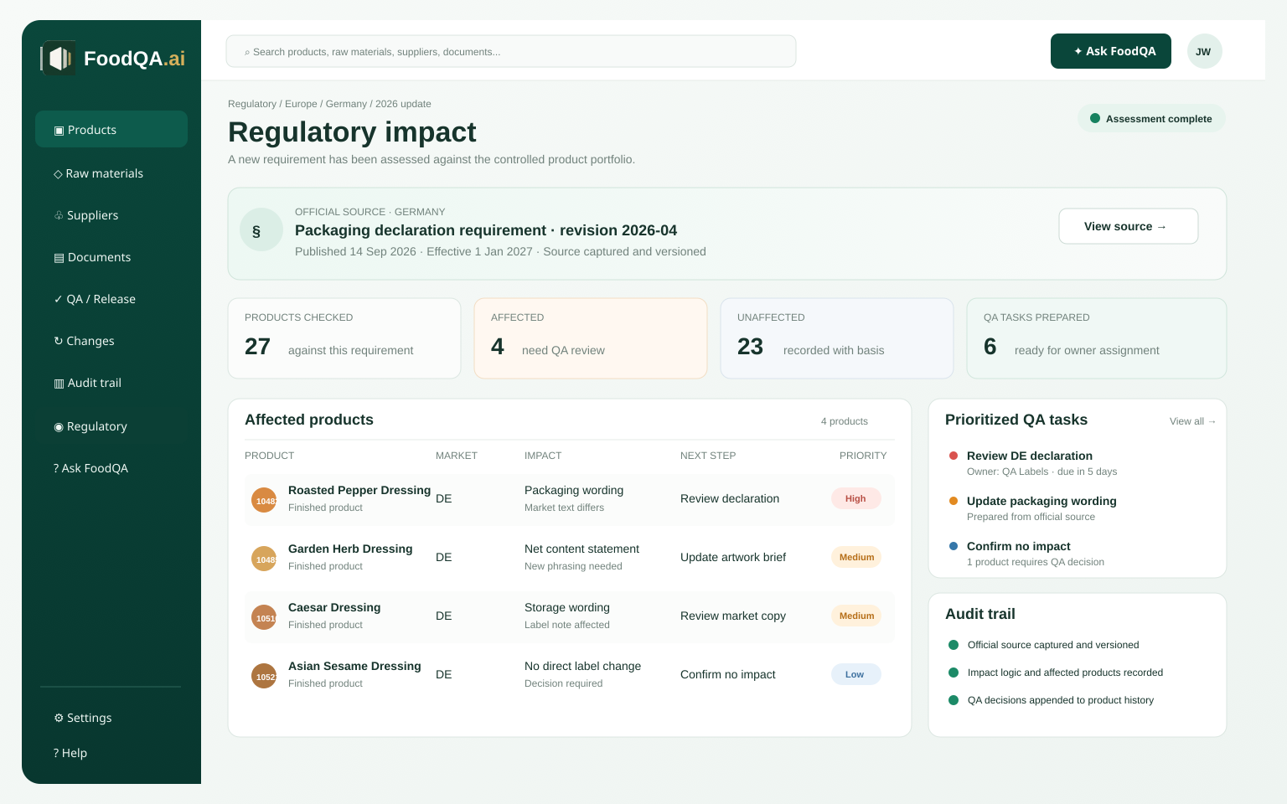Click Roasted Pepper Dressing product badge

(264, 500)
